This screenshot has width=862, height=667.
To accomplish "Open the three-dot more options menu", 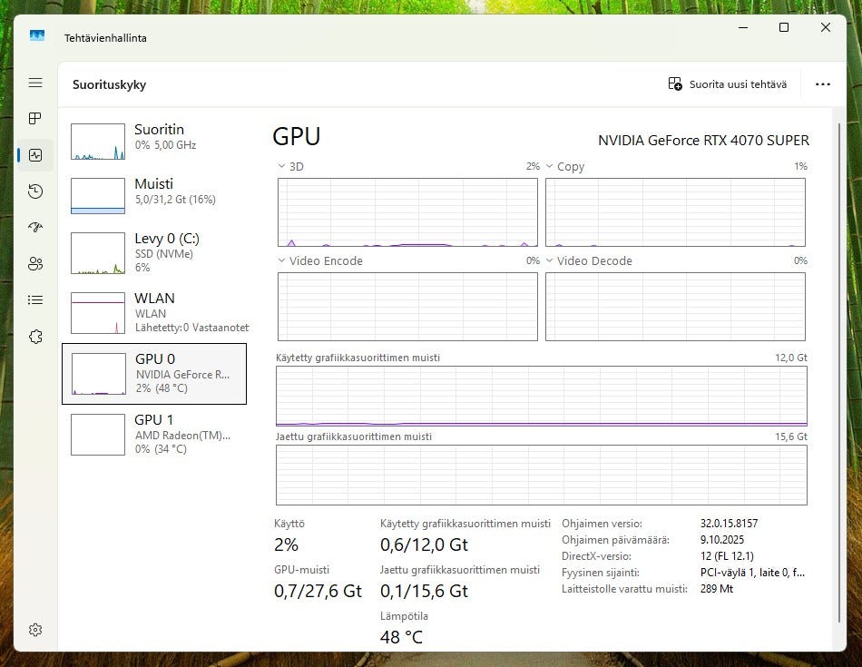I will point(822,84).
